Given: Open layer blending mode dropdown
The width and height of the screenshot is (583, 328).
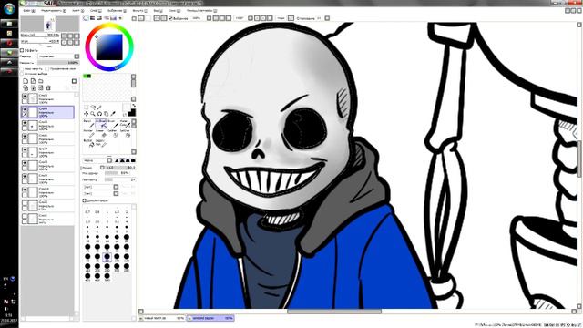Looking at the screenshot, I should (x=77, y=56).
